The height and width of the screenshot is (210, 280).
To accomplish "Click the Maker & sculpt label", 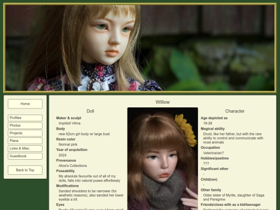I will point(69,118).
